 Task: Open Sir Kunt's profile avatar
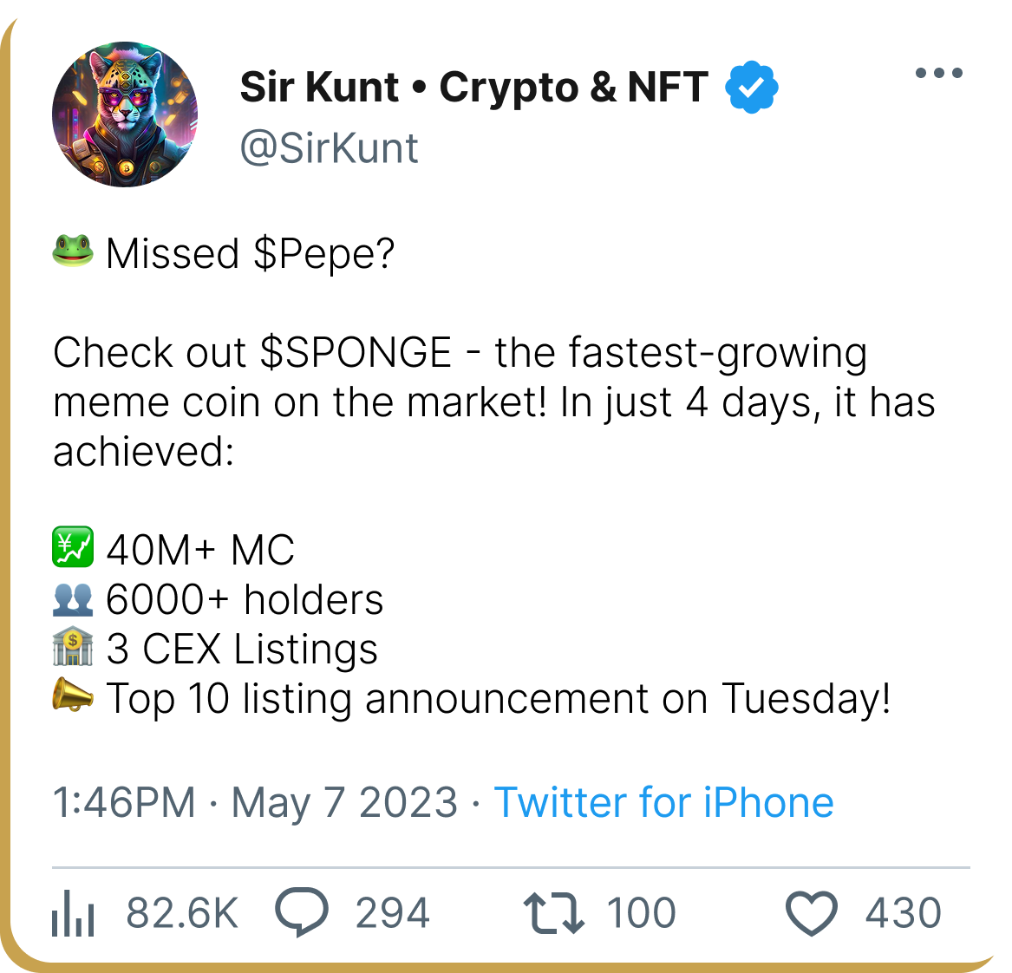[x=125, y=114]
